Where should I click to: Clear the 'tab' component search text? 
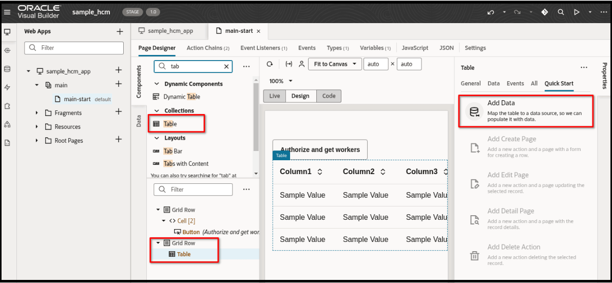[226, 67]
